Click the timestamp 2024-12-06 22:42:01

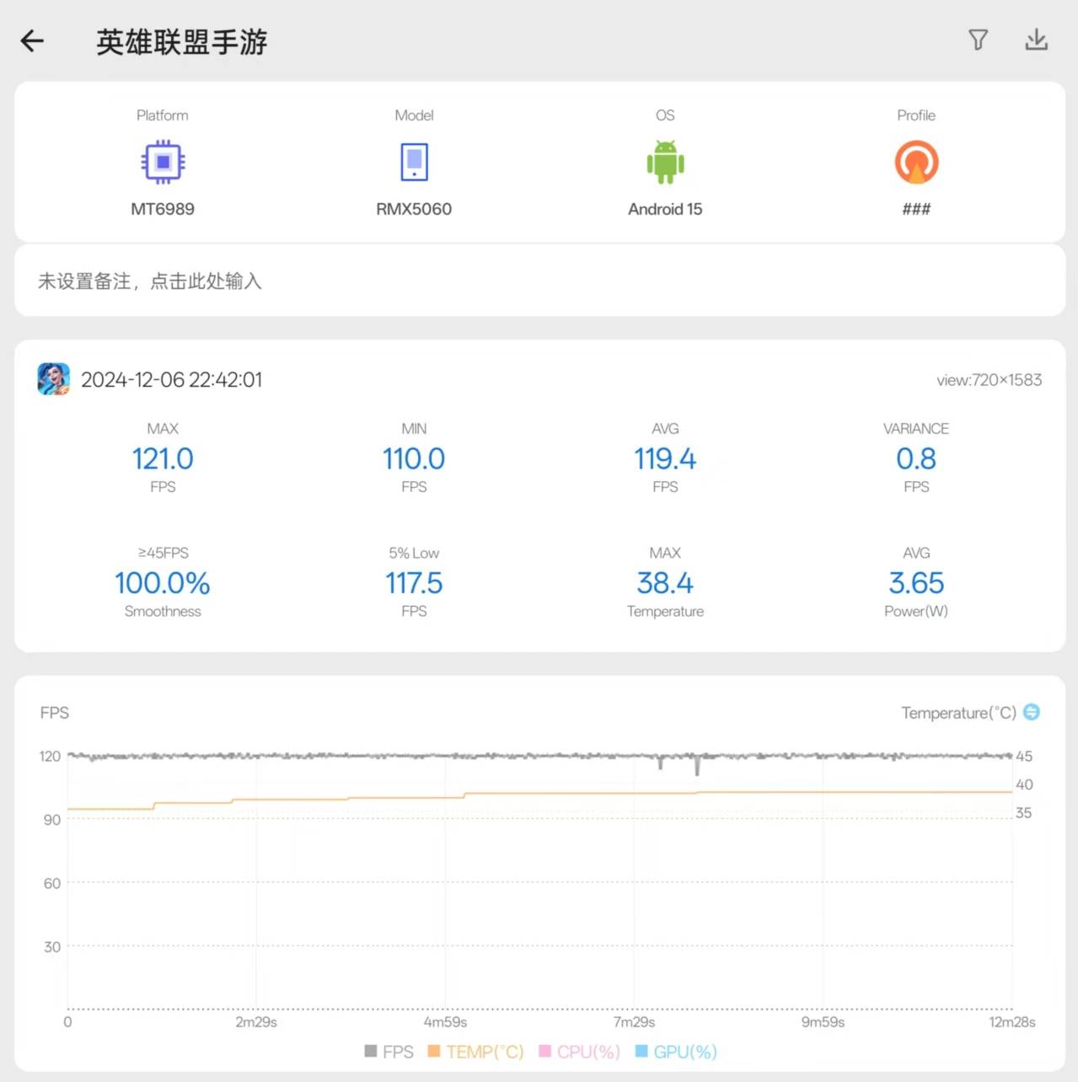pyautogui.click(x=171, y=380)
